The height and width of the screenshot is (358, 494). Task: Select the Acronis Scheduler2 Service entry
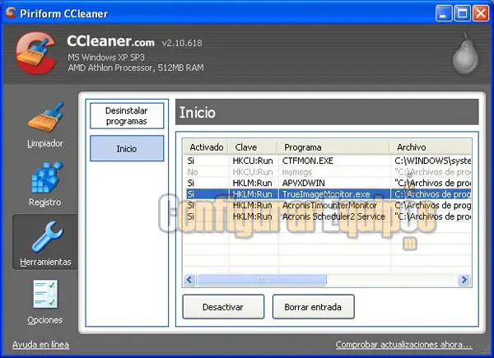(327, 216)
